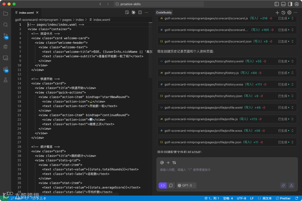Go forward with the navigation arrow

[x=108, y=4]
